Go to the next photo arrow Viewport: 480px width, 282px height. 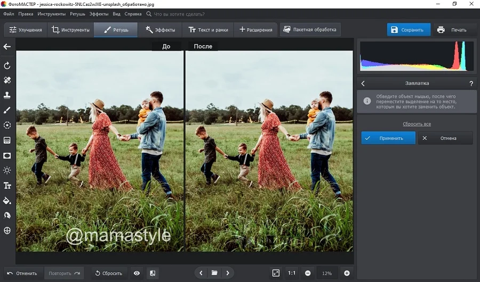point(228,273)
